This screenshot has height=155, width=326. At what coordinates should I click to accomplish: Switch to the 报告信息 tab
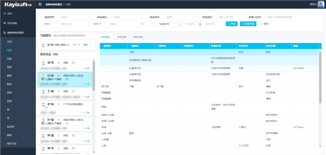click(x=138, y=37)
